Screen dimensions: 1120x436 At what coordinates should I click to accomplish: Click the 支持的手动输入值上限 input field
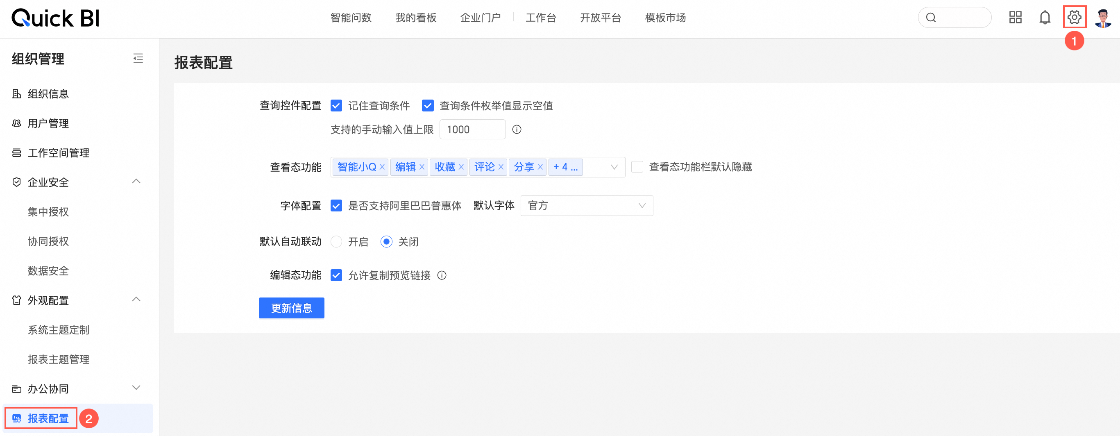click(472, 129)
